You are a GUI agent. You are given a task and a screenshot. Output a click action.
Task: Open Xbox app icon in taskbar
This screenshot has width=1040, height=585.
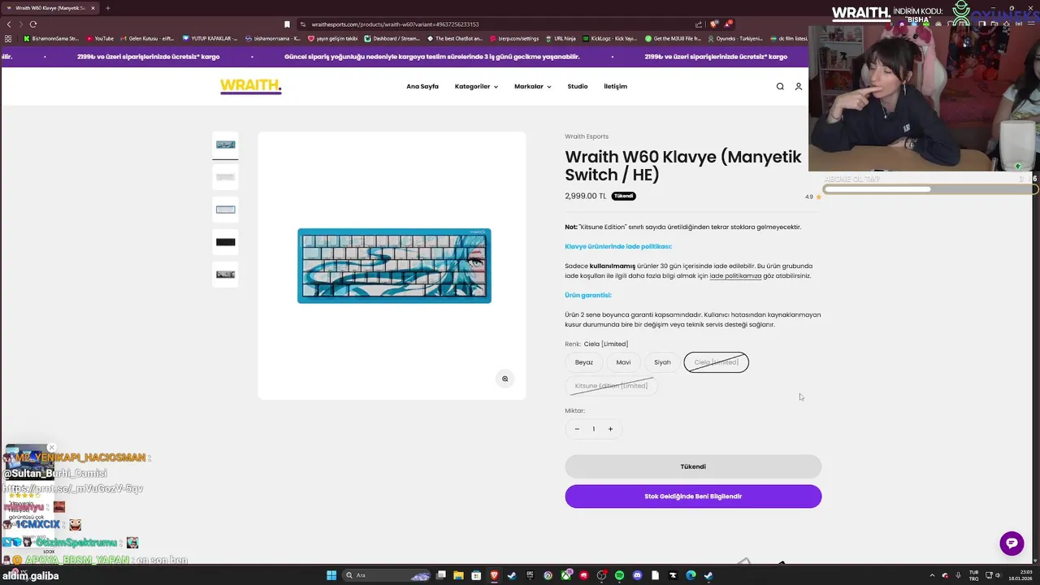(565, 575)
